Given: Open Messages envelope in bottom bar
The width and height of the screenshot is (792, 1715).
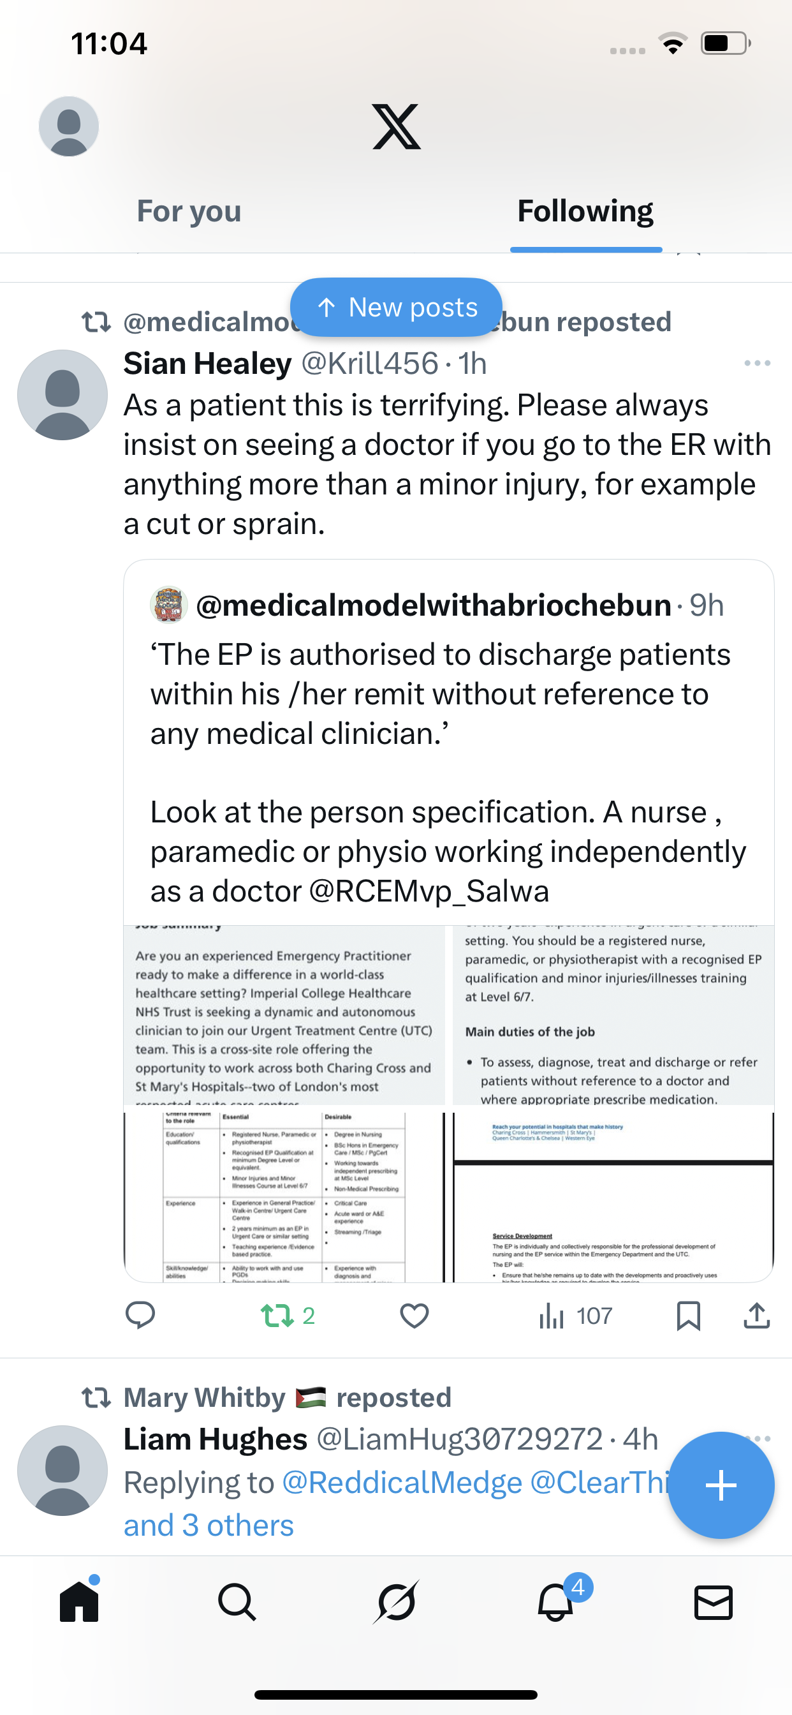Looking at the screenshot, I should point(714,1601).
